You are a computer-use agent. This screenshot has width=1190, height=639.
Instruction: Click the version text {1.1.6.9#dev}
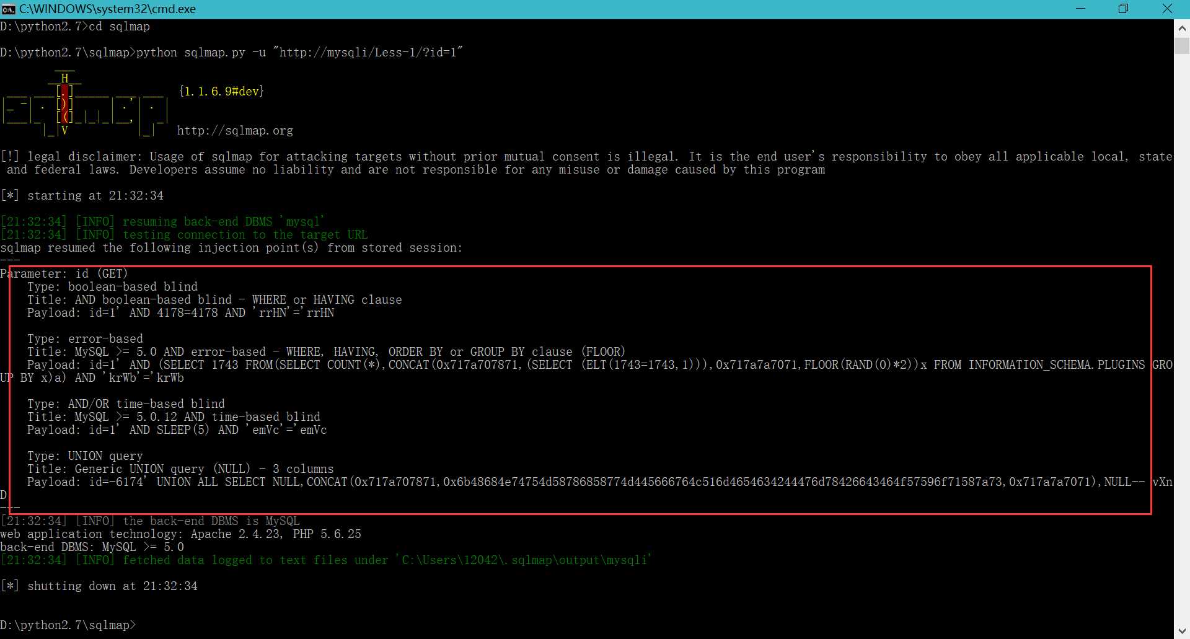221,91
